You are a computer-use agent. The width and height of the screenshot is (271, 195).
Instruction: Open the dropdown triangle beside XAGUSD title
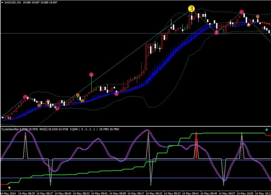[x=2, y=3]
